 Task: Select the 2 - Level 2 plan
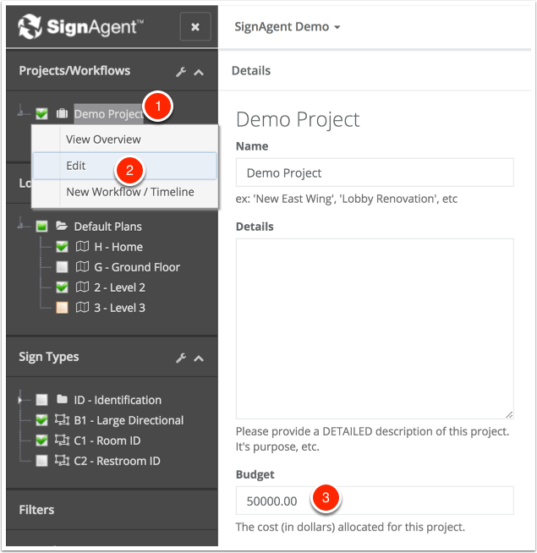pyautogui.click(x=119, y=287)
